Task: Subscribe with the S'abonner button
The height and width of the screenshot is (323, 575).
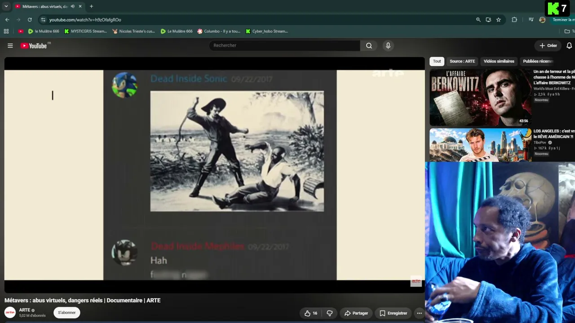Action: click(x=67, y=313)
